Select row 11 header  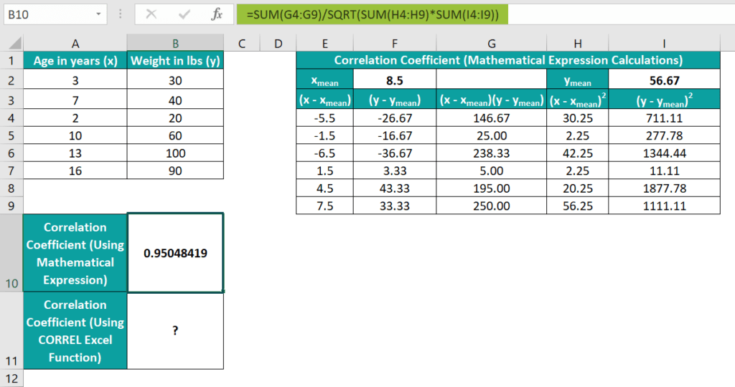(11, 330)
